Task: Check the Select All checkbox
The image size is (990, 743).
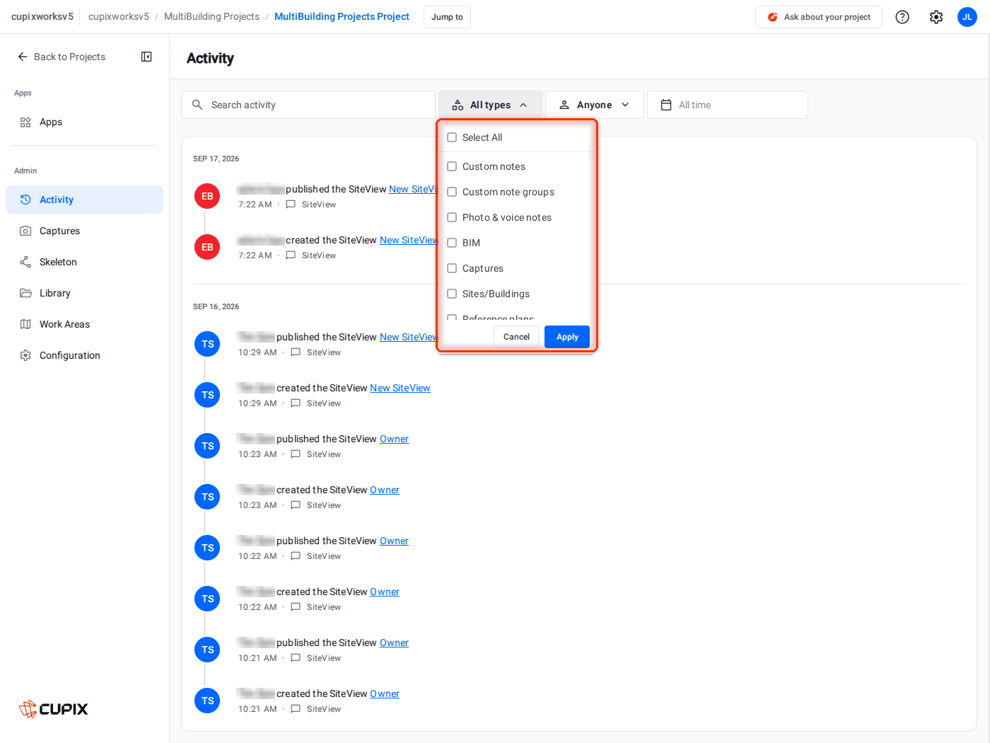Action: (x=452, y=137)
